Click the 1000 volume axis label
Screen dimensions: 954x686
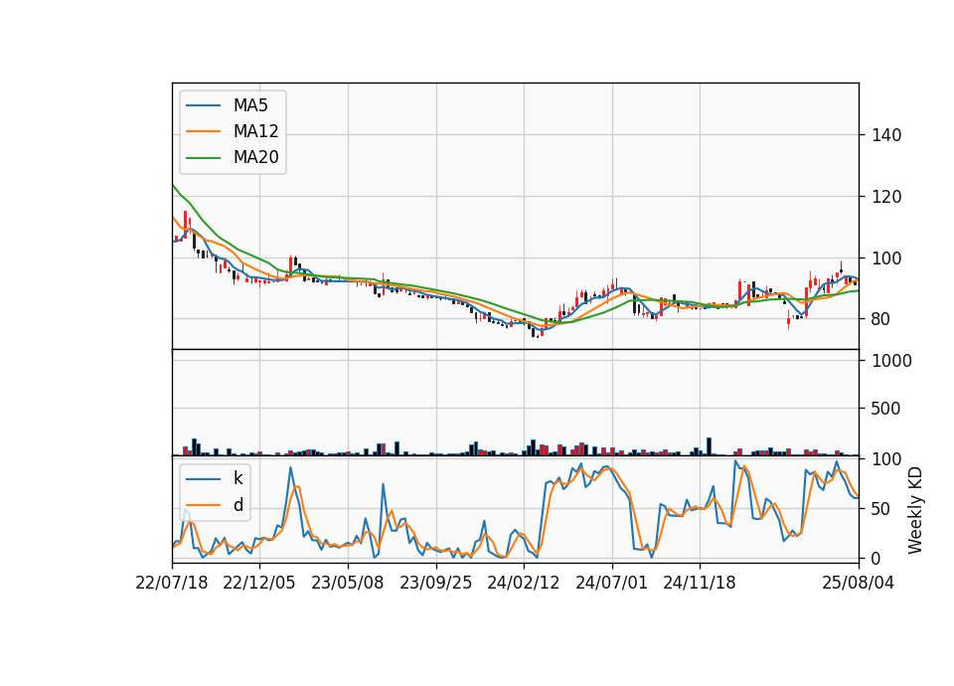pos(892,361)
